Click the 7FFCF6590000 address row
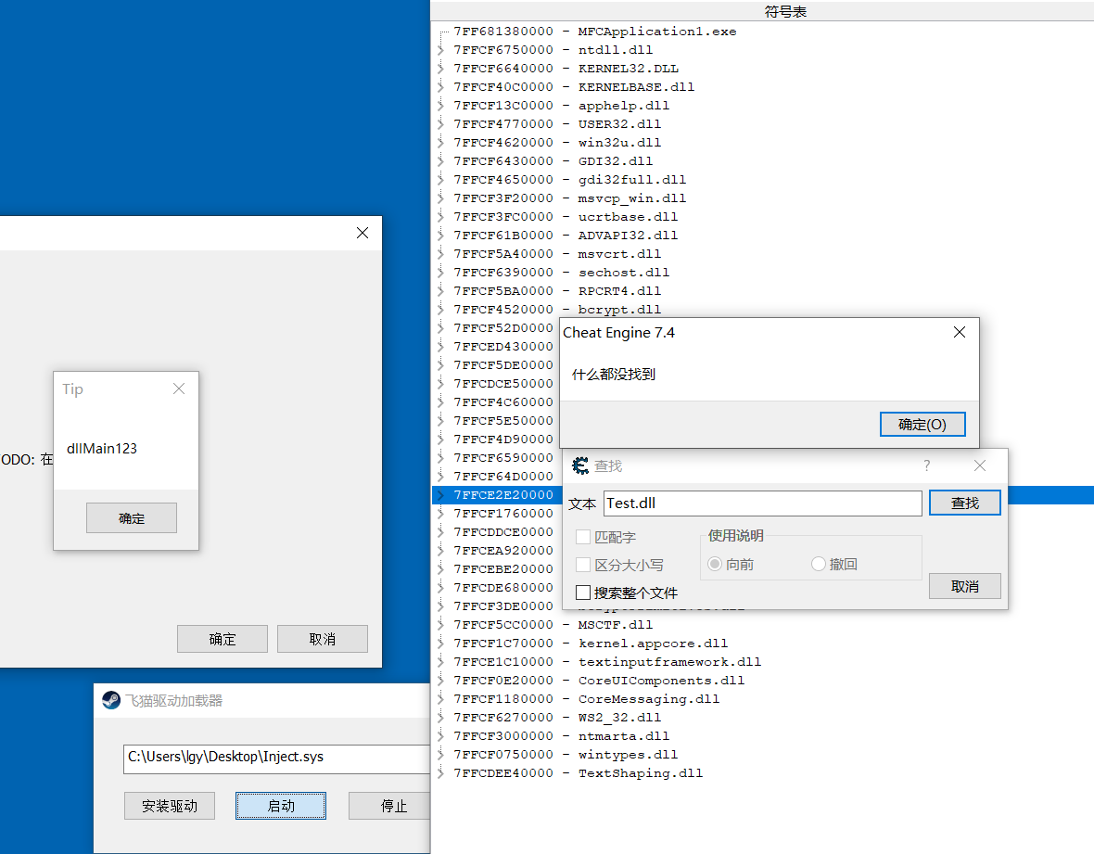This screenshot has height=854, width=1094. tap(503, 458)
